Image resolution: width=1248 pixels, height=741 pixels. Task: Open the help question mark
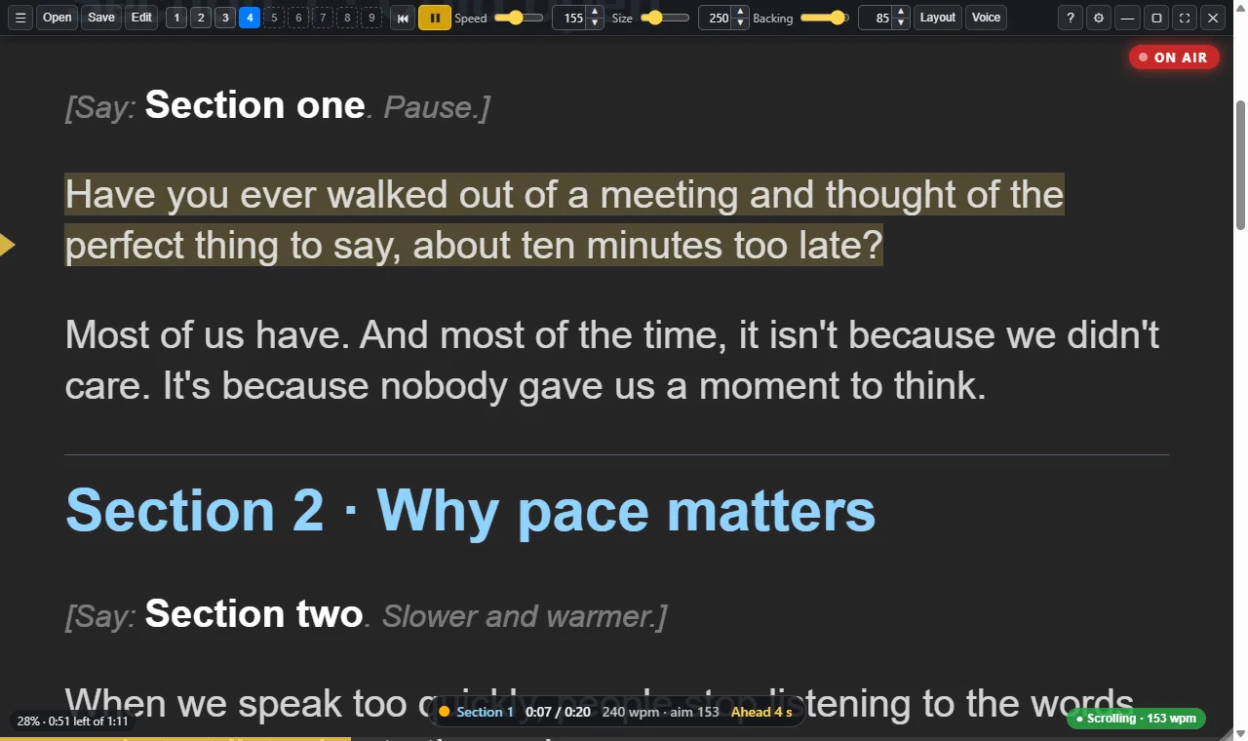1071,18
